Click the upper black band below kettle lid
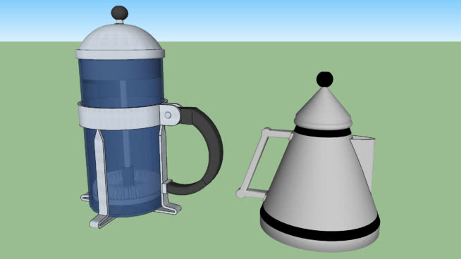The height and width of the screenshot is (259, 461). click(323, 132)
